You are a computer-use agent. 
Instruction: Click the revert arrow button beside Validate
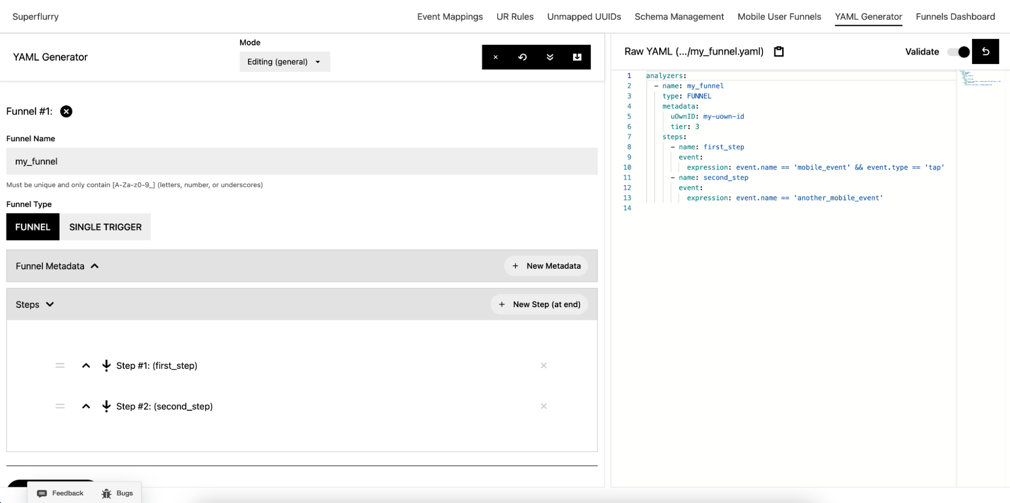[x=985, y=51]
